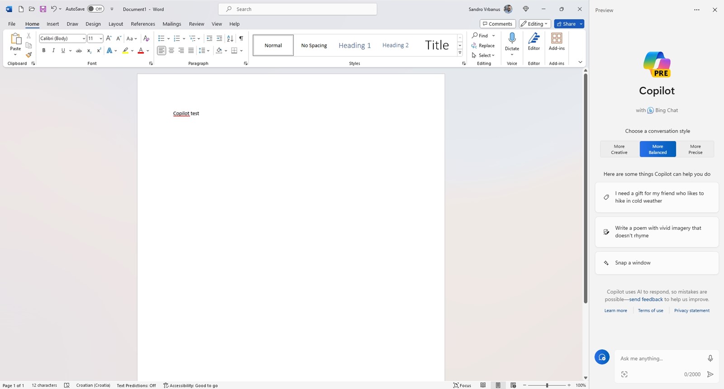This screenshot has height=389, width=724.
Task: Choose the 'Snap a window' suggestion
Action: (x=657, y=263)
